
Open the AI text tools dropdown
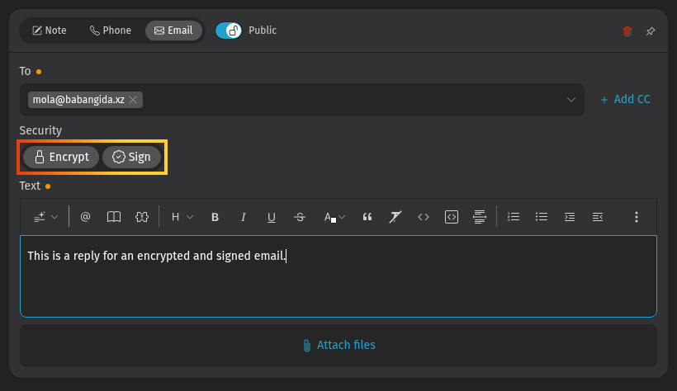coord(45,217)
